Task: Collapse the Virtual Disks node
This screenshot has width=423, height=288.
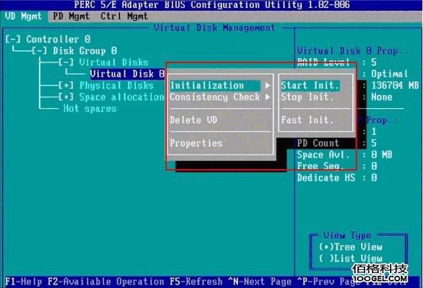Action: click(x=66, y=62)
